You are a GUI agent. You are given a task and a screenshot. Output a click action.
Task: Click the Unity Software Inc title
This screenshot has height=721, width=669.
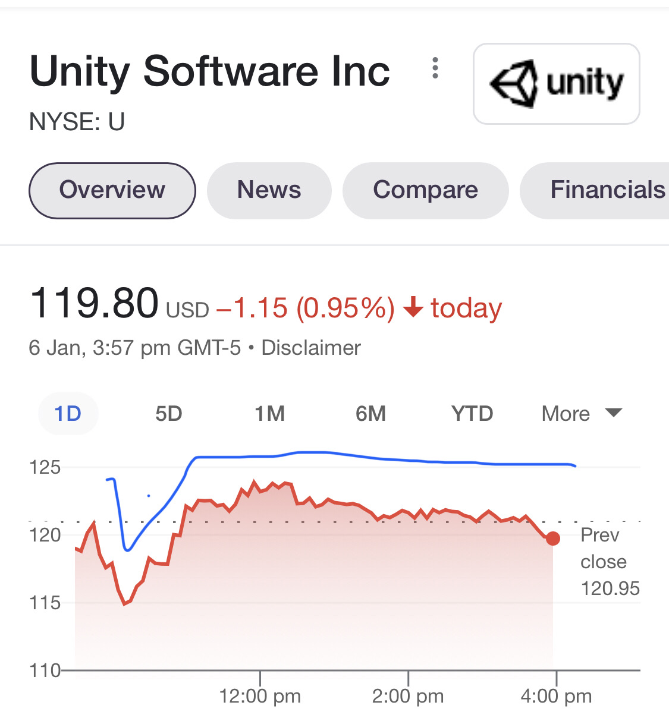[x=210, y=71]
